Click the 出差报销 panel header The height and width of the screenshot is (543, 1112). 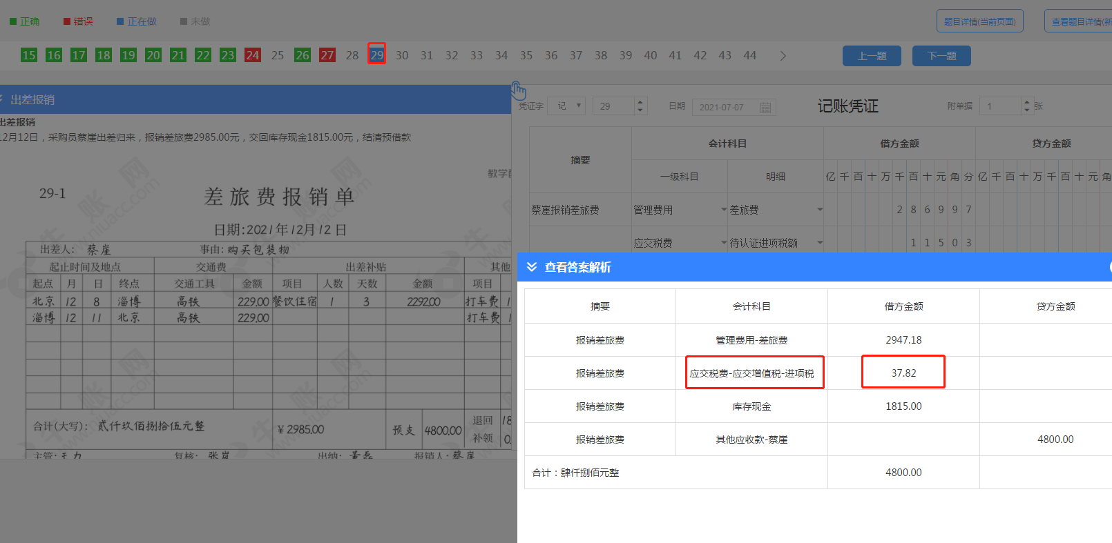coord(256,99)
